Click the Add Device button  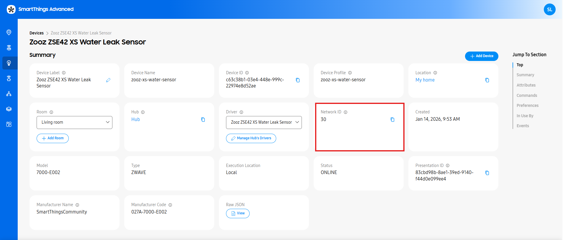(x=482, y=56)
